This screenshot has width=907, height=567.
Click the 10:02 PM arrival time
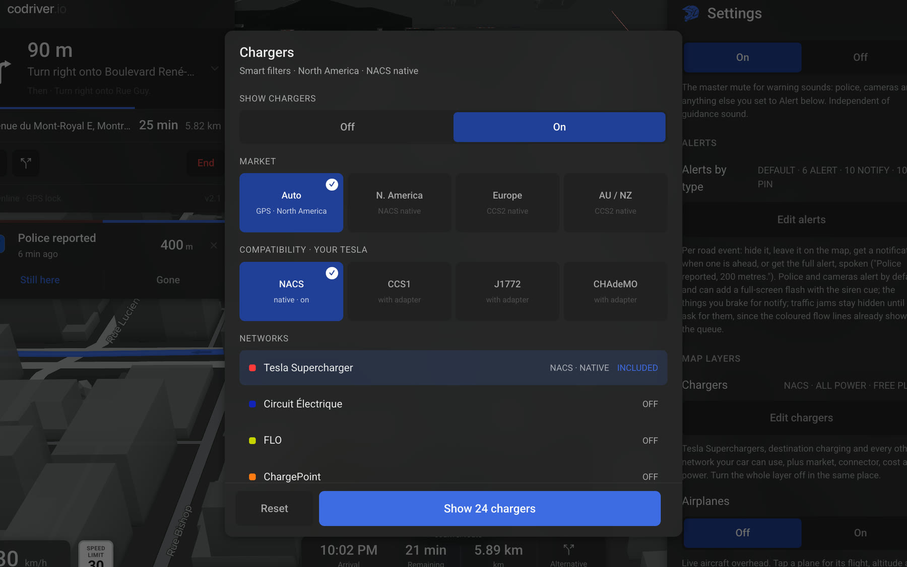coord(349,550)
